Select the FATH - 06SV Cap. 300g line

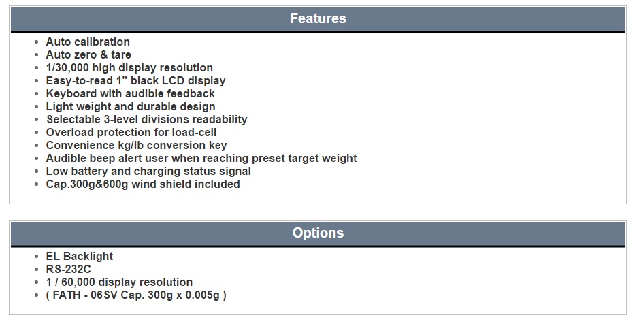point(136,295)
